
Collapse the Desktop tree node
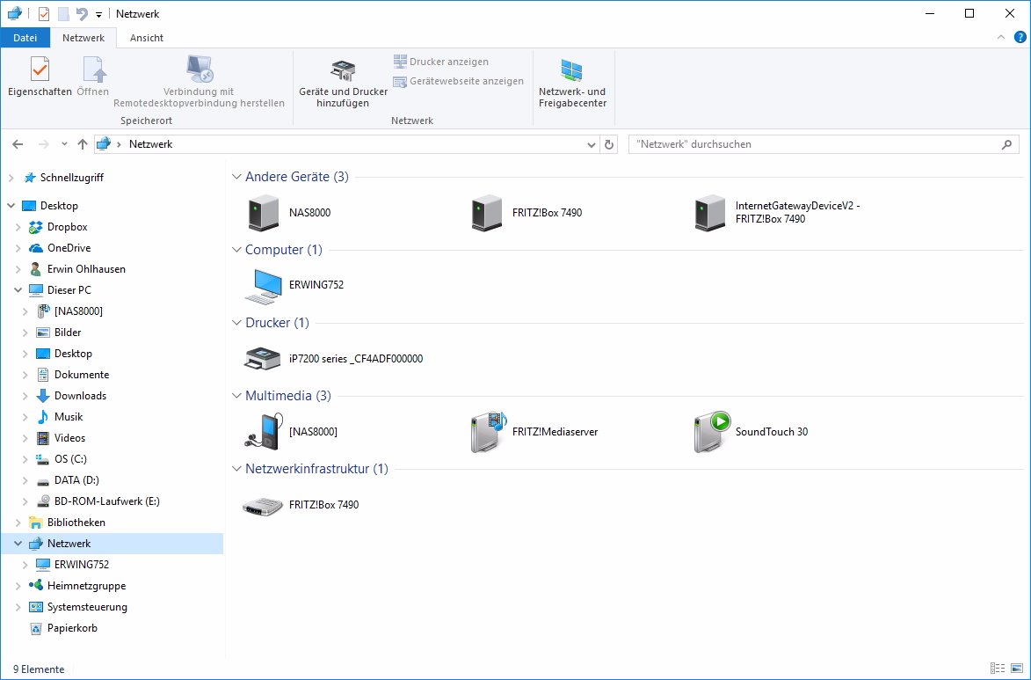11,206
